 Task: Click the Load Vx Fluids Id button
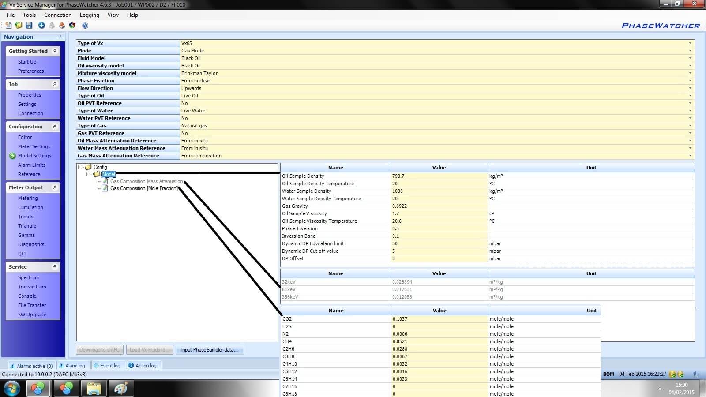(x=150, y=350)
